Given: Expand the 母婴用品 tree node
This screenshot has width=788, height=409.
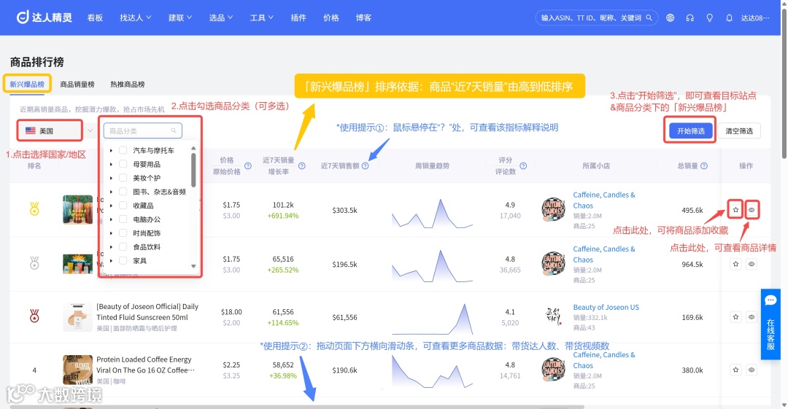Looking at the screenshot, I should pos(111,164).
